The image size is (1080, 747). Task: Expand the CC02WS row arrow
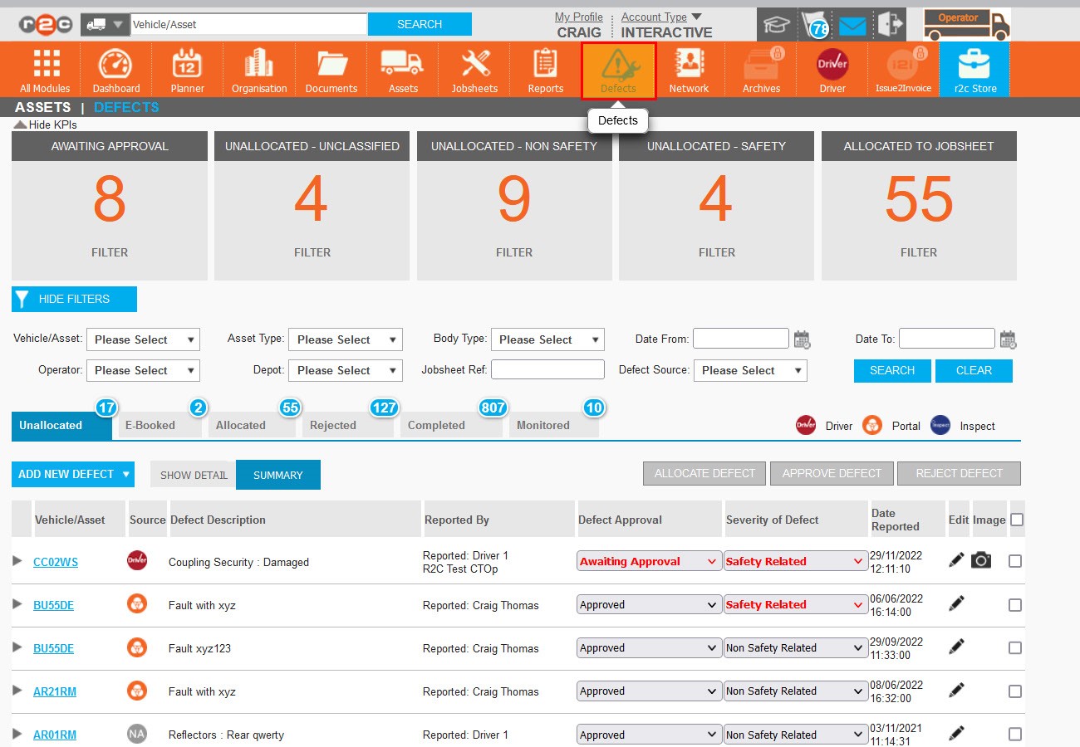click(x=17, y=561)
